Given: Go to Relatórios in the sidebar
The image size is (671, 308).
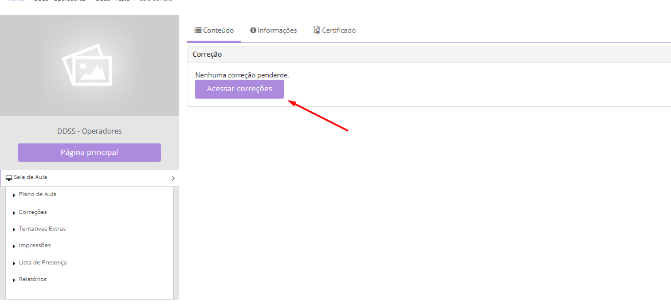Looking at the screenshot, I should [x=33, y=279].
